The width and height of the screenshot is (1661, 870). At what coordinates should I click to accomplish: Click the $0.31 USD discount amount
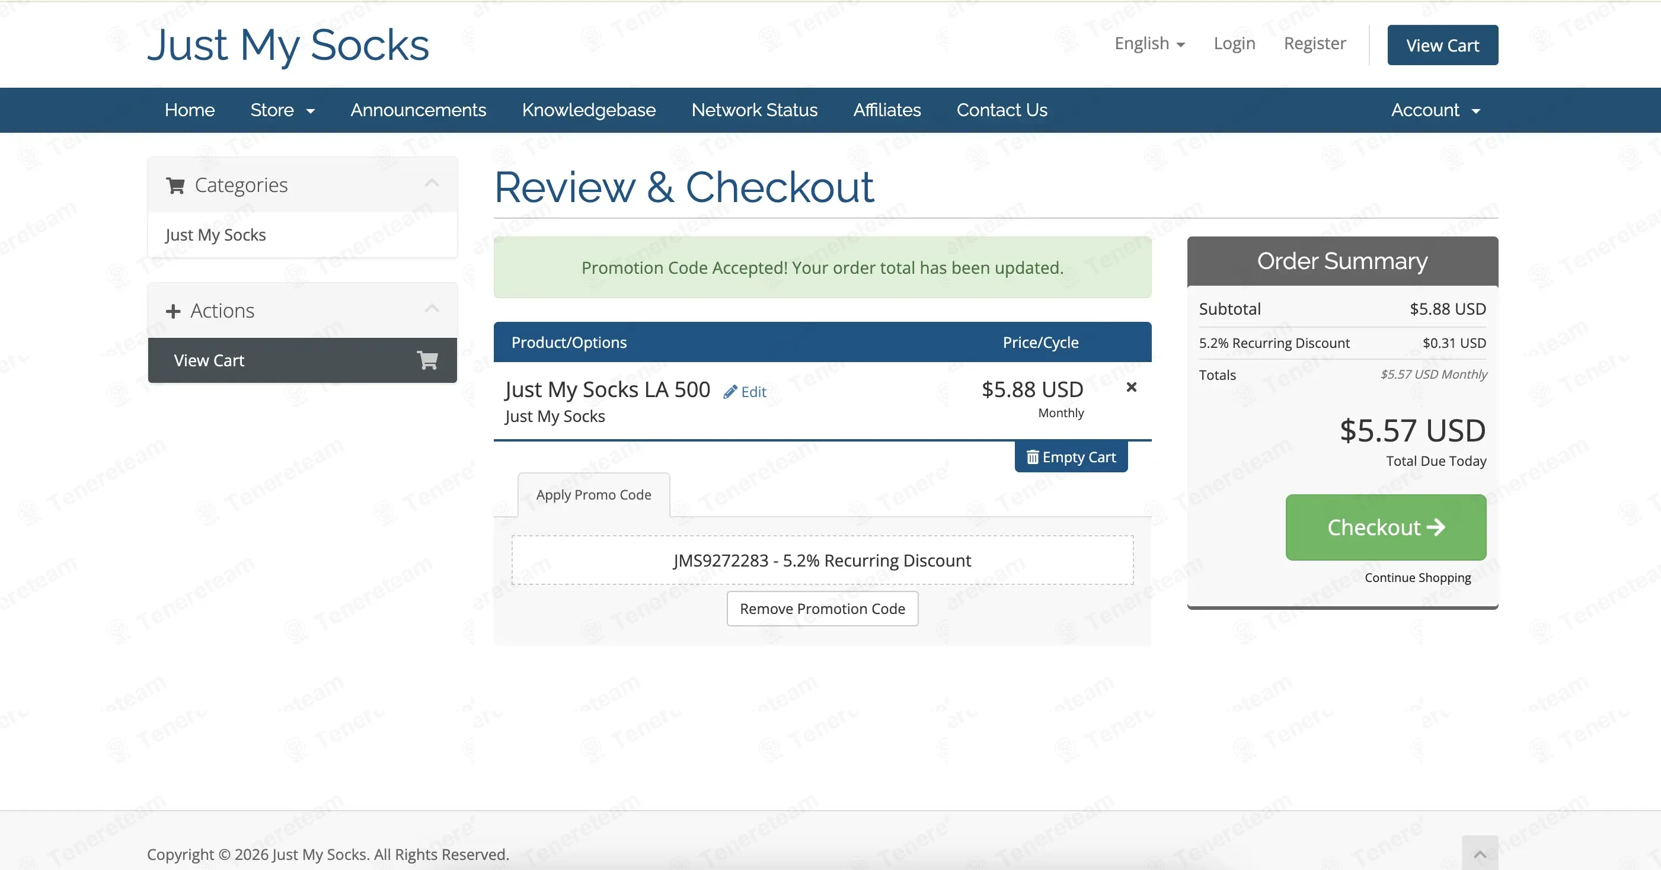(x=1454, y=343)
